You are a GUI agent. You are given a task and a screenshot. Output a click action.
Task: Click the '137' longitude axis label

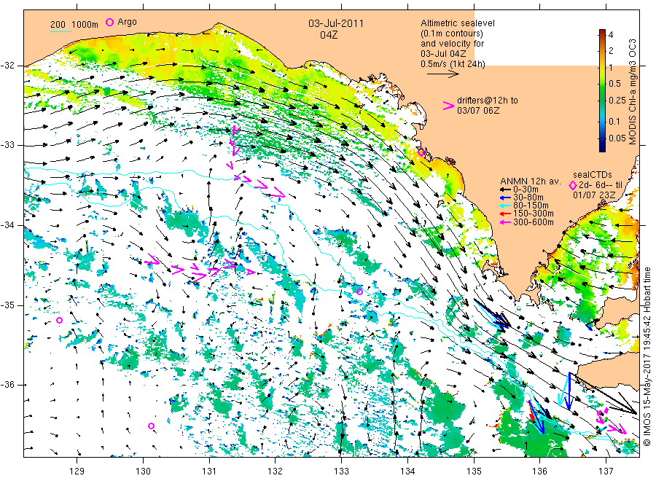(x=606, y=472)
